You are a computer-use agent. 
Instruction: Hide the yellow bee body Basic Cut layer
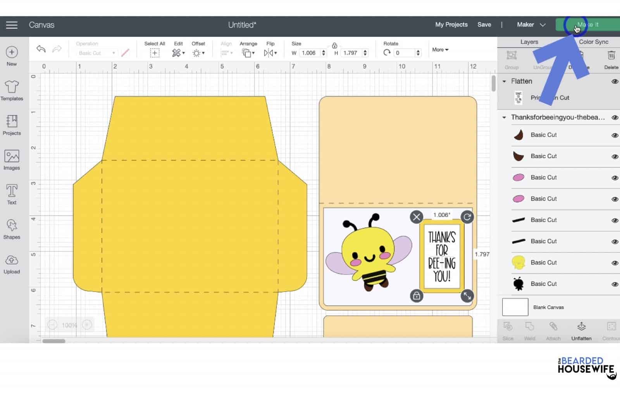tap(615, 263)
